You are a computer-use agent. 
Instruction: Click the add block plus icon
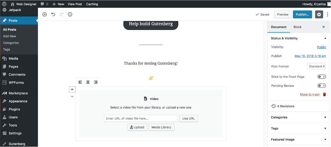coord(45,14)
